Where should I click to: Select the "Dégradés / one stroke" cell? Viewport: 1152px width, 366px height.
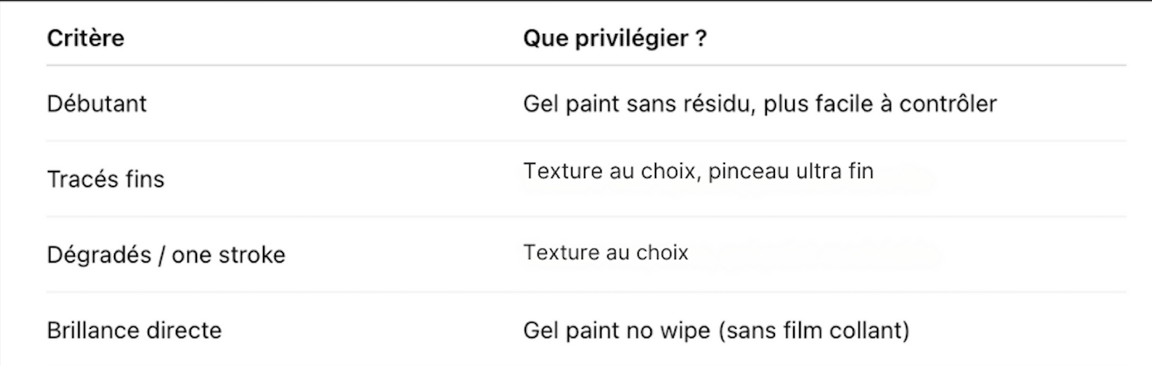[167, 255]
